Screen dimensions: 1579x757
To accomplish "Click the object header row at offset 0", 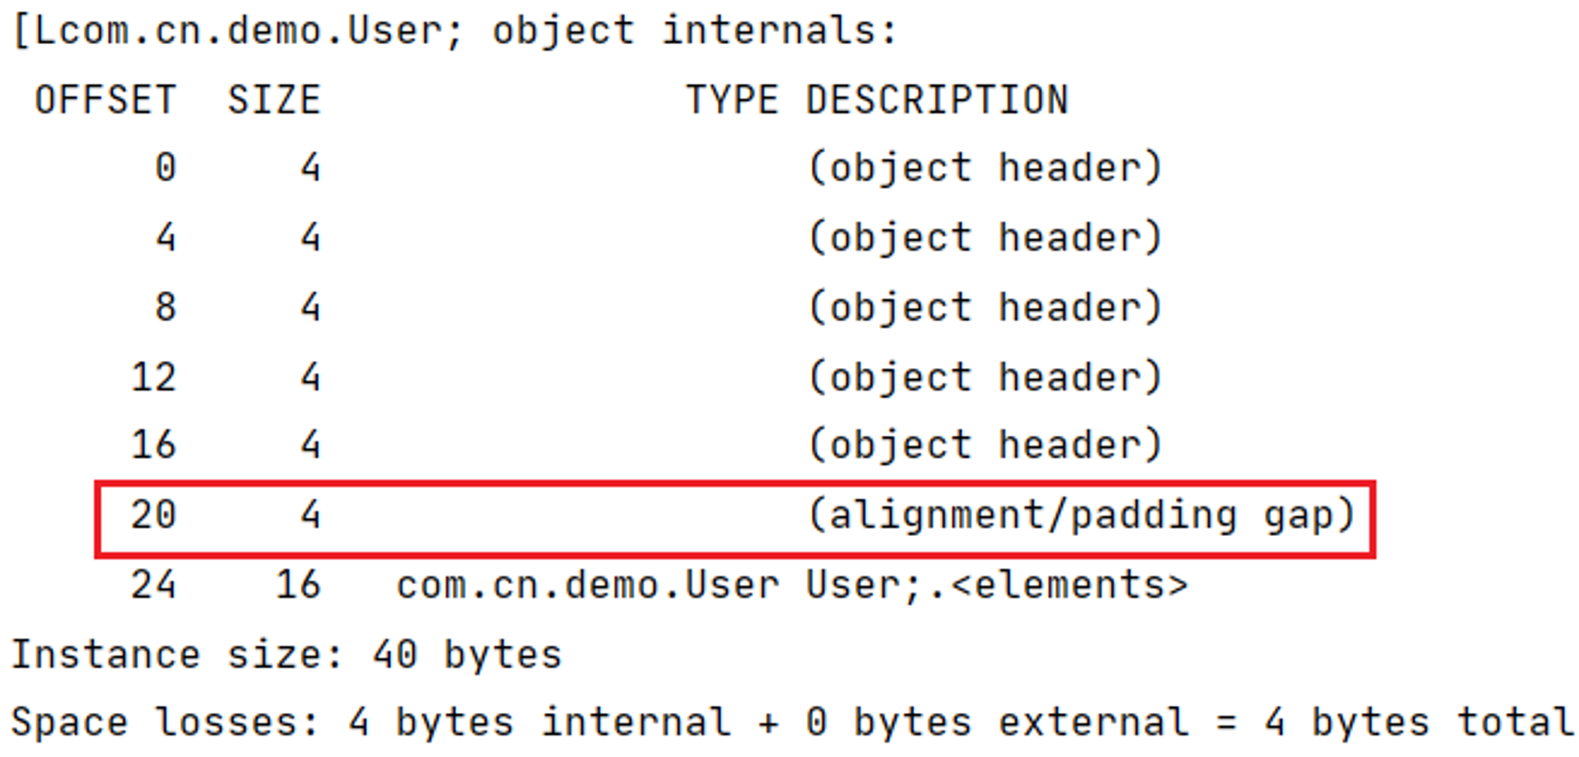I will 658,167.
